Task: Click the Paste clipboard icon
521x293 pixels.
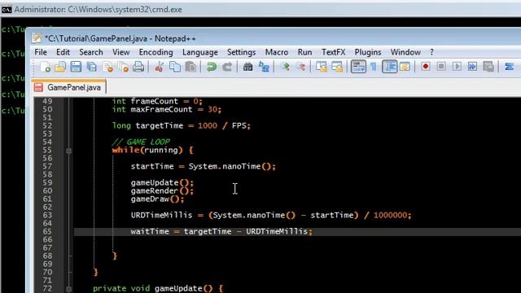Action: [x=190, y=67]
